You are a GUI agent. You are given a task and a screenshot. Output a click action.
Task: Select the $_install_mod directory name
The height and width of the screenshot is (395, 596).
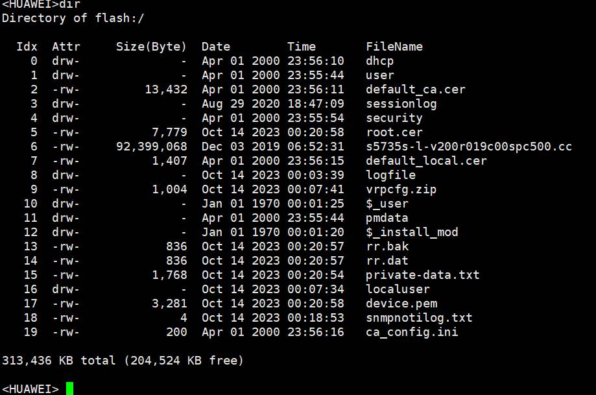click(412, 232)
